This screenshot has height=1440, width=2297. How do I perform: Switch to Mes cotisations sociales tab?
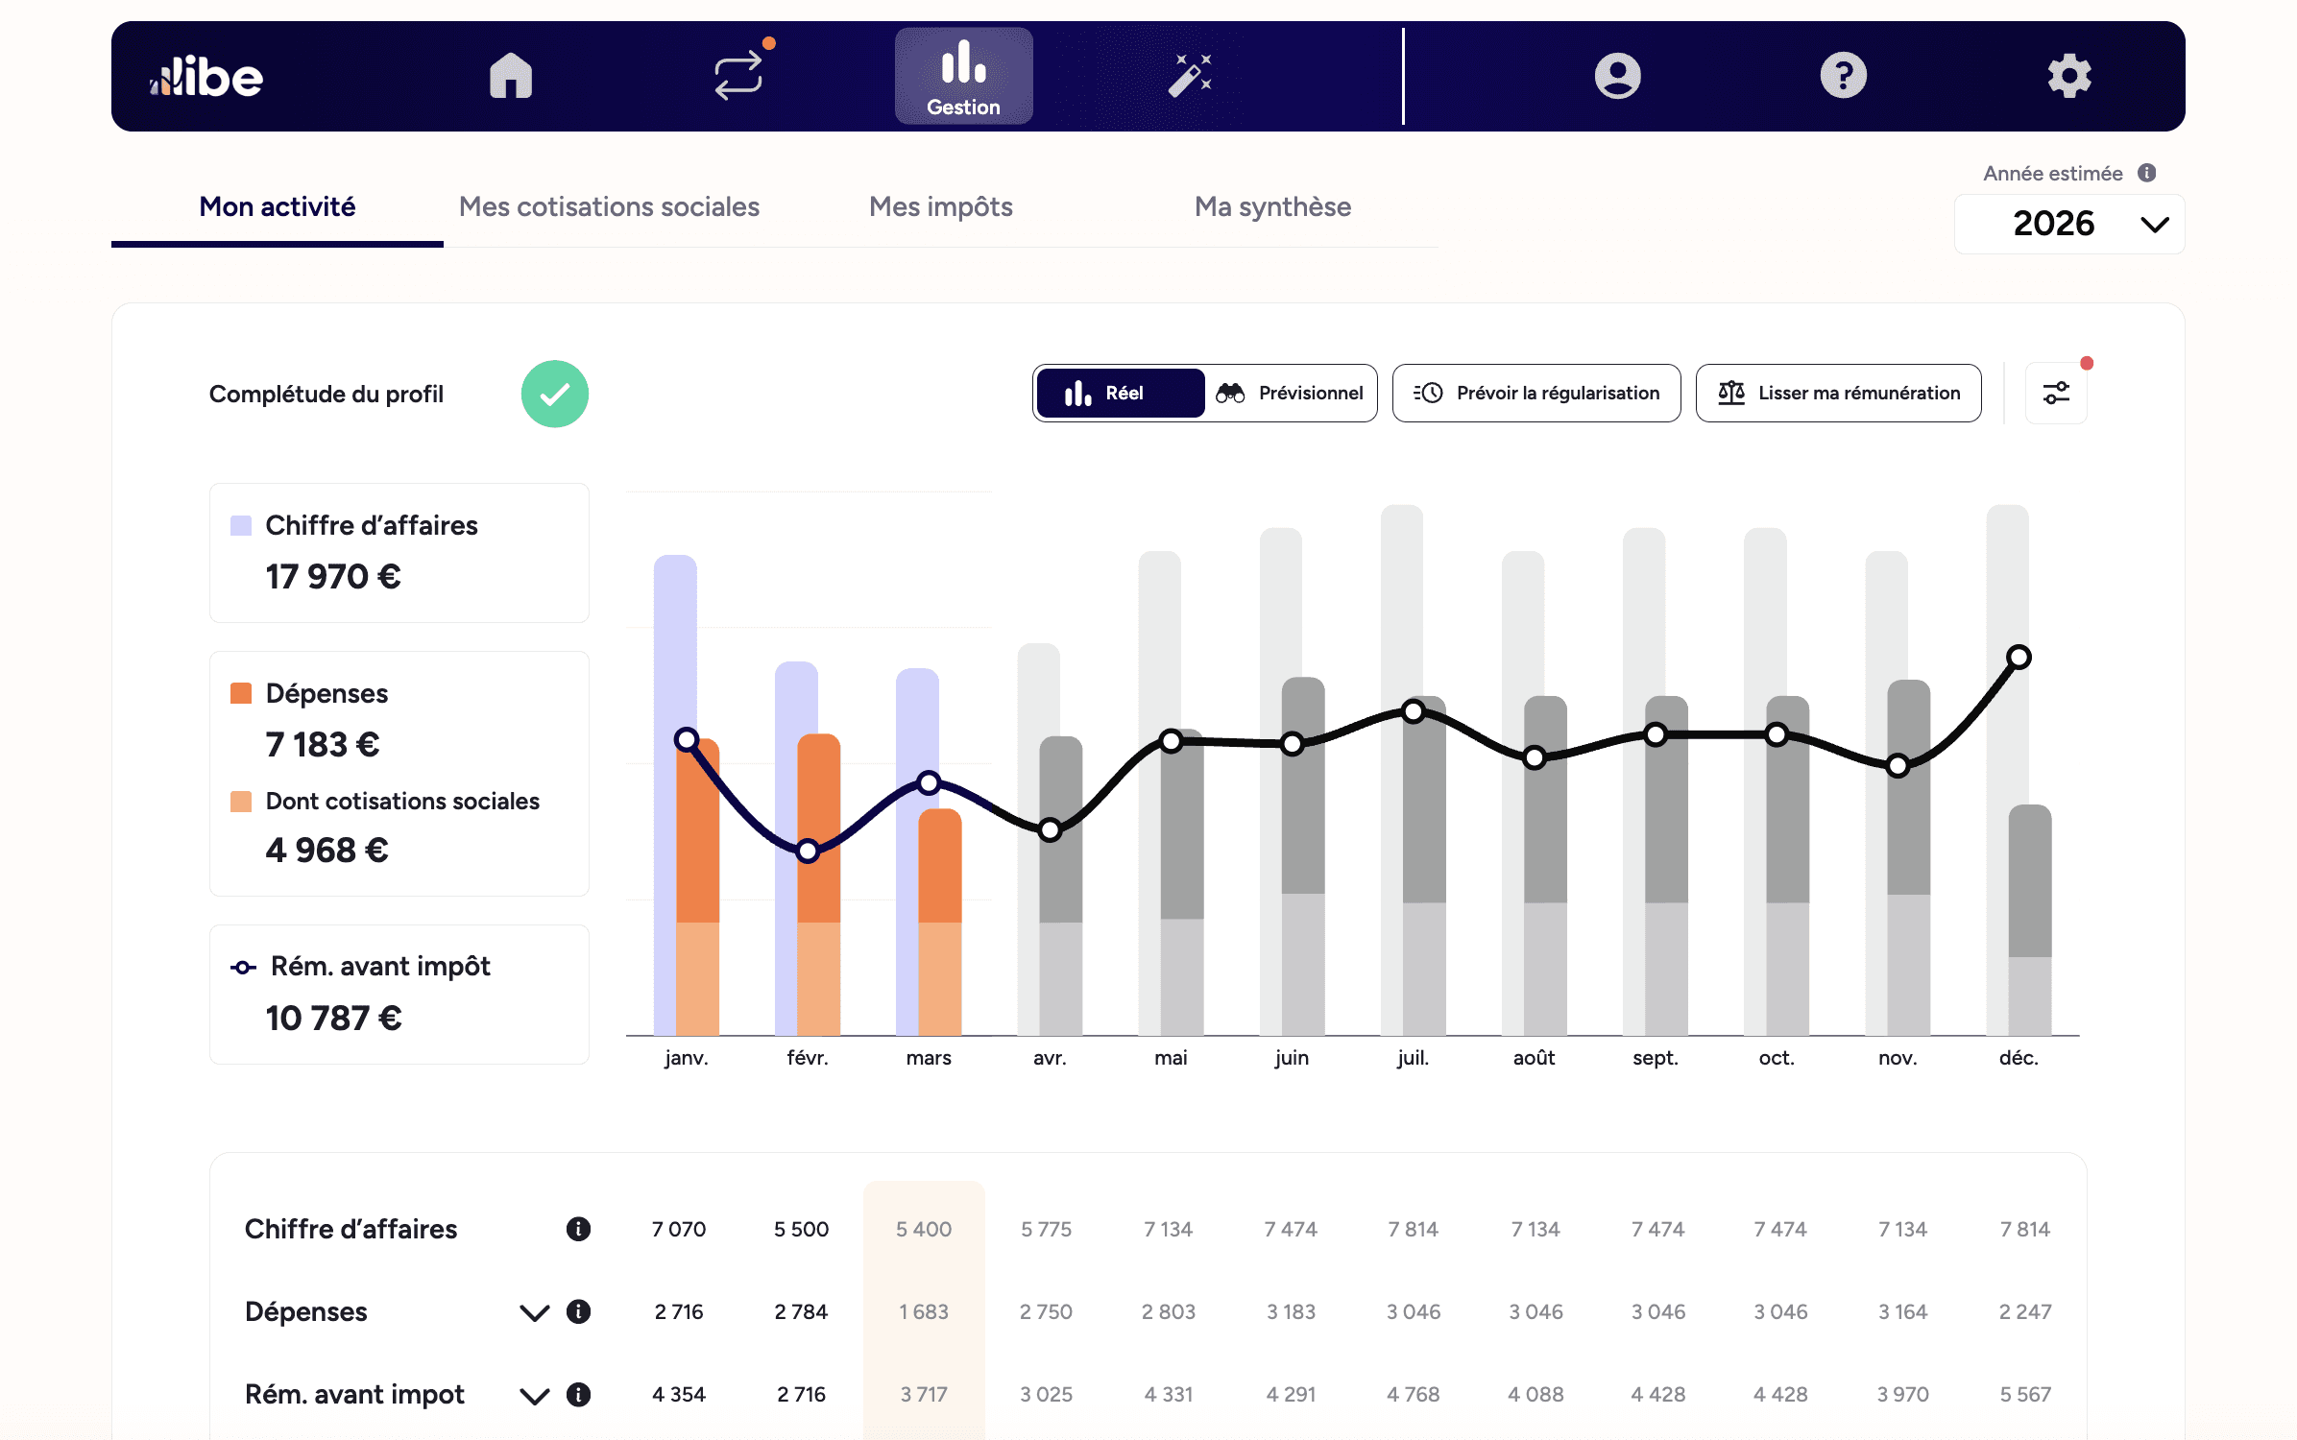609,207
